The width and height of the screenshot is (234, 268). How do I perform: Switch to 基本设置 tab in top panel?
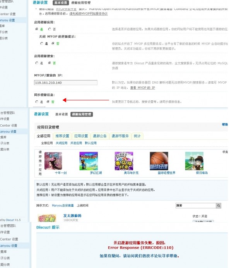61,3
